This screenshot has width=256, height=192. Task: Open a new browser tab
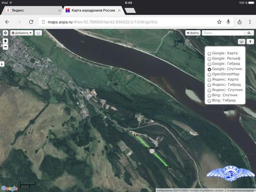click(x=130, y=10)
